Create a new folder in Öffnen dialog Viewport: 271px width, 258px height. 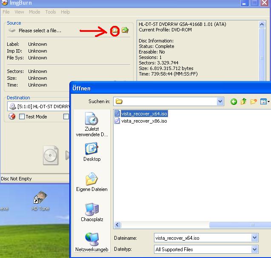254,101
